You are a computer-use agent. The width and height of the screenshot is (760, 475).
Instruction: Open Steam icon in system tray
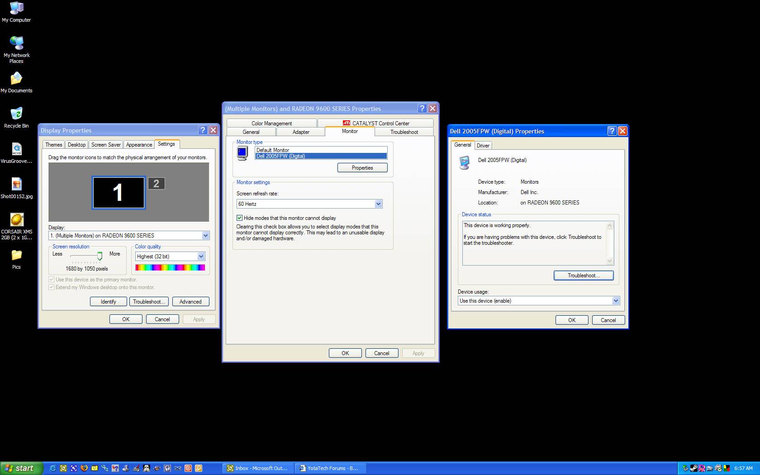point(694,468)
